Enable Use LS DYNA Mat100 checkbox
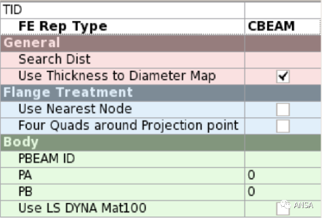This screenshot has width=323, height=218. [283, 209]
